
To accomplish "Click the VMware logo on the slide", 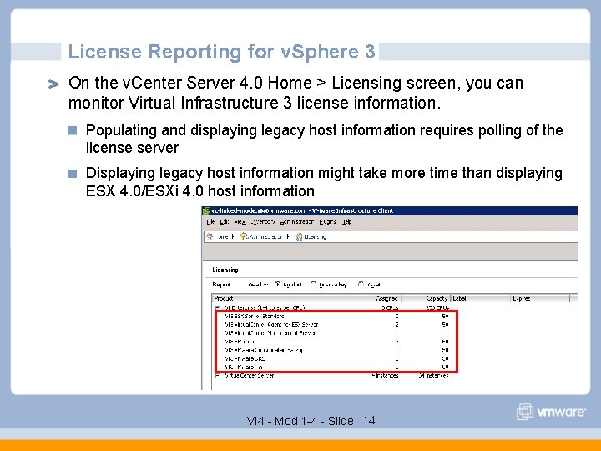I will click(x=551, y=412).
